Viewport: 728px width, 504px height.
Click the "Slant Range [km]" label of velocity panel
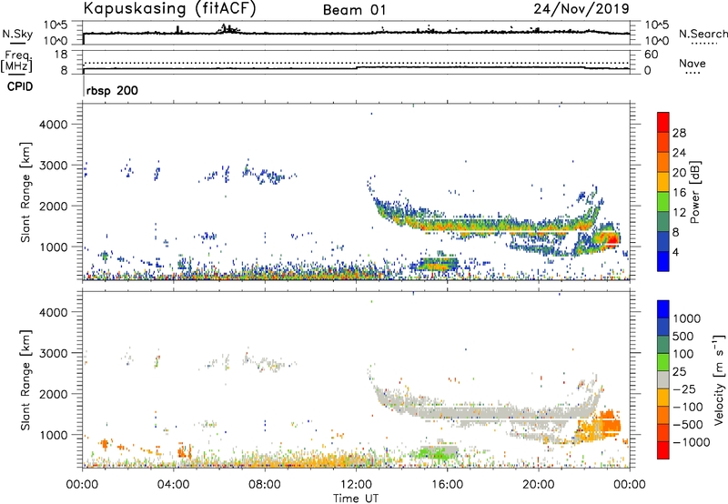[x=25, y=379]
